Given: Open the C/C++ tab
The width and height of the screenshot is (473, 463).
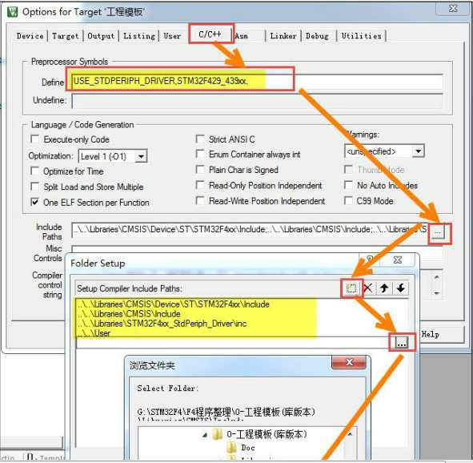Looking at the screenshot, I should tap(210, 34).
